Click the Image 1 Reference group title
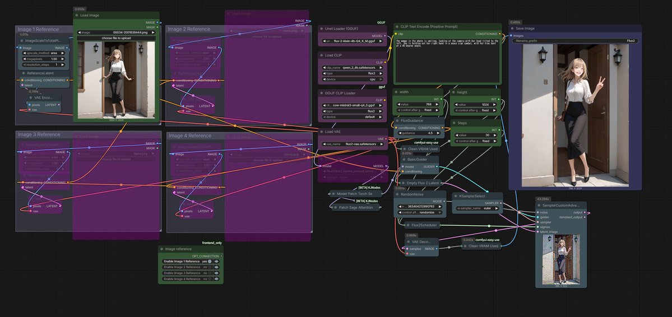672x317 pixels. click(38, 30)
